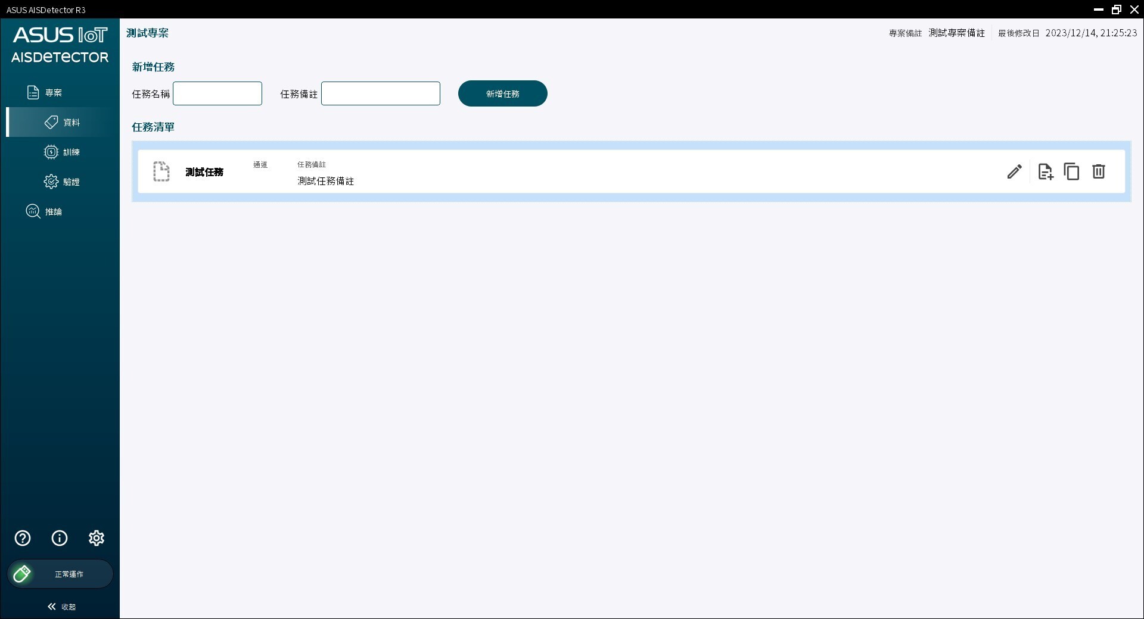This screenshot has width=1144, height=619.
Task: Duplicate the 測試任務 task with copy icon
Action: [1071, 171]
